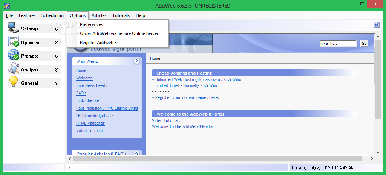Image resolution: width=386 pixels, height=175 pixels.
Task: Click the Optimize checklist icon
Action: (14, 41)
